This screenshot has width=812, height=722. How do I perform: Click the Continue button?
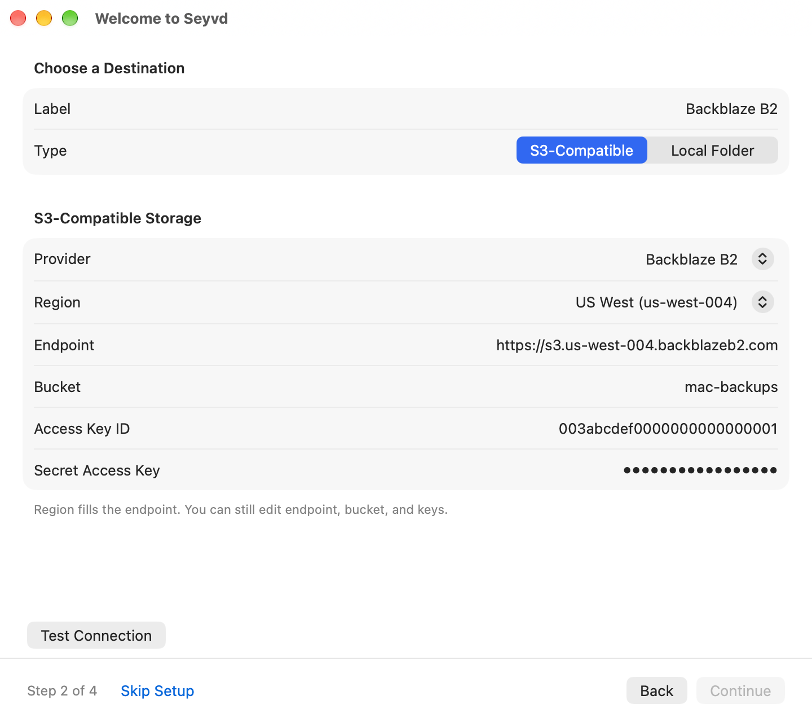point(740,691)
